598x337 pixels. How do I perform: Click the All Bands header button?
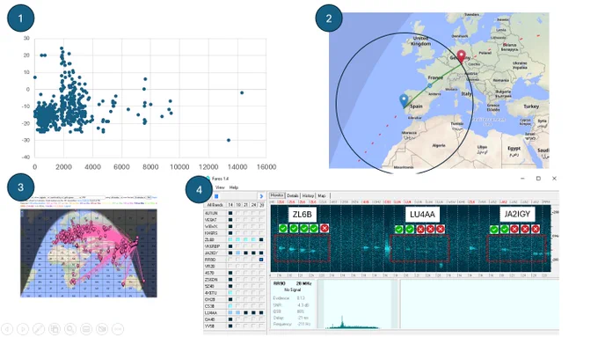tap(215, 205)
